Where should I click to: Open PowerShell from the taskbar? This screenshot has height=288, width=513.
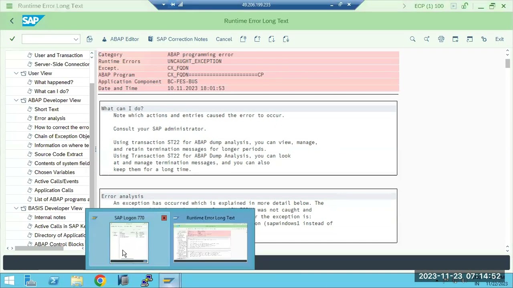[54, 281]
